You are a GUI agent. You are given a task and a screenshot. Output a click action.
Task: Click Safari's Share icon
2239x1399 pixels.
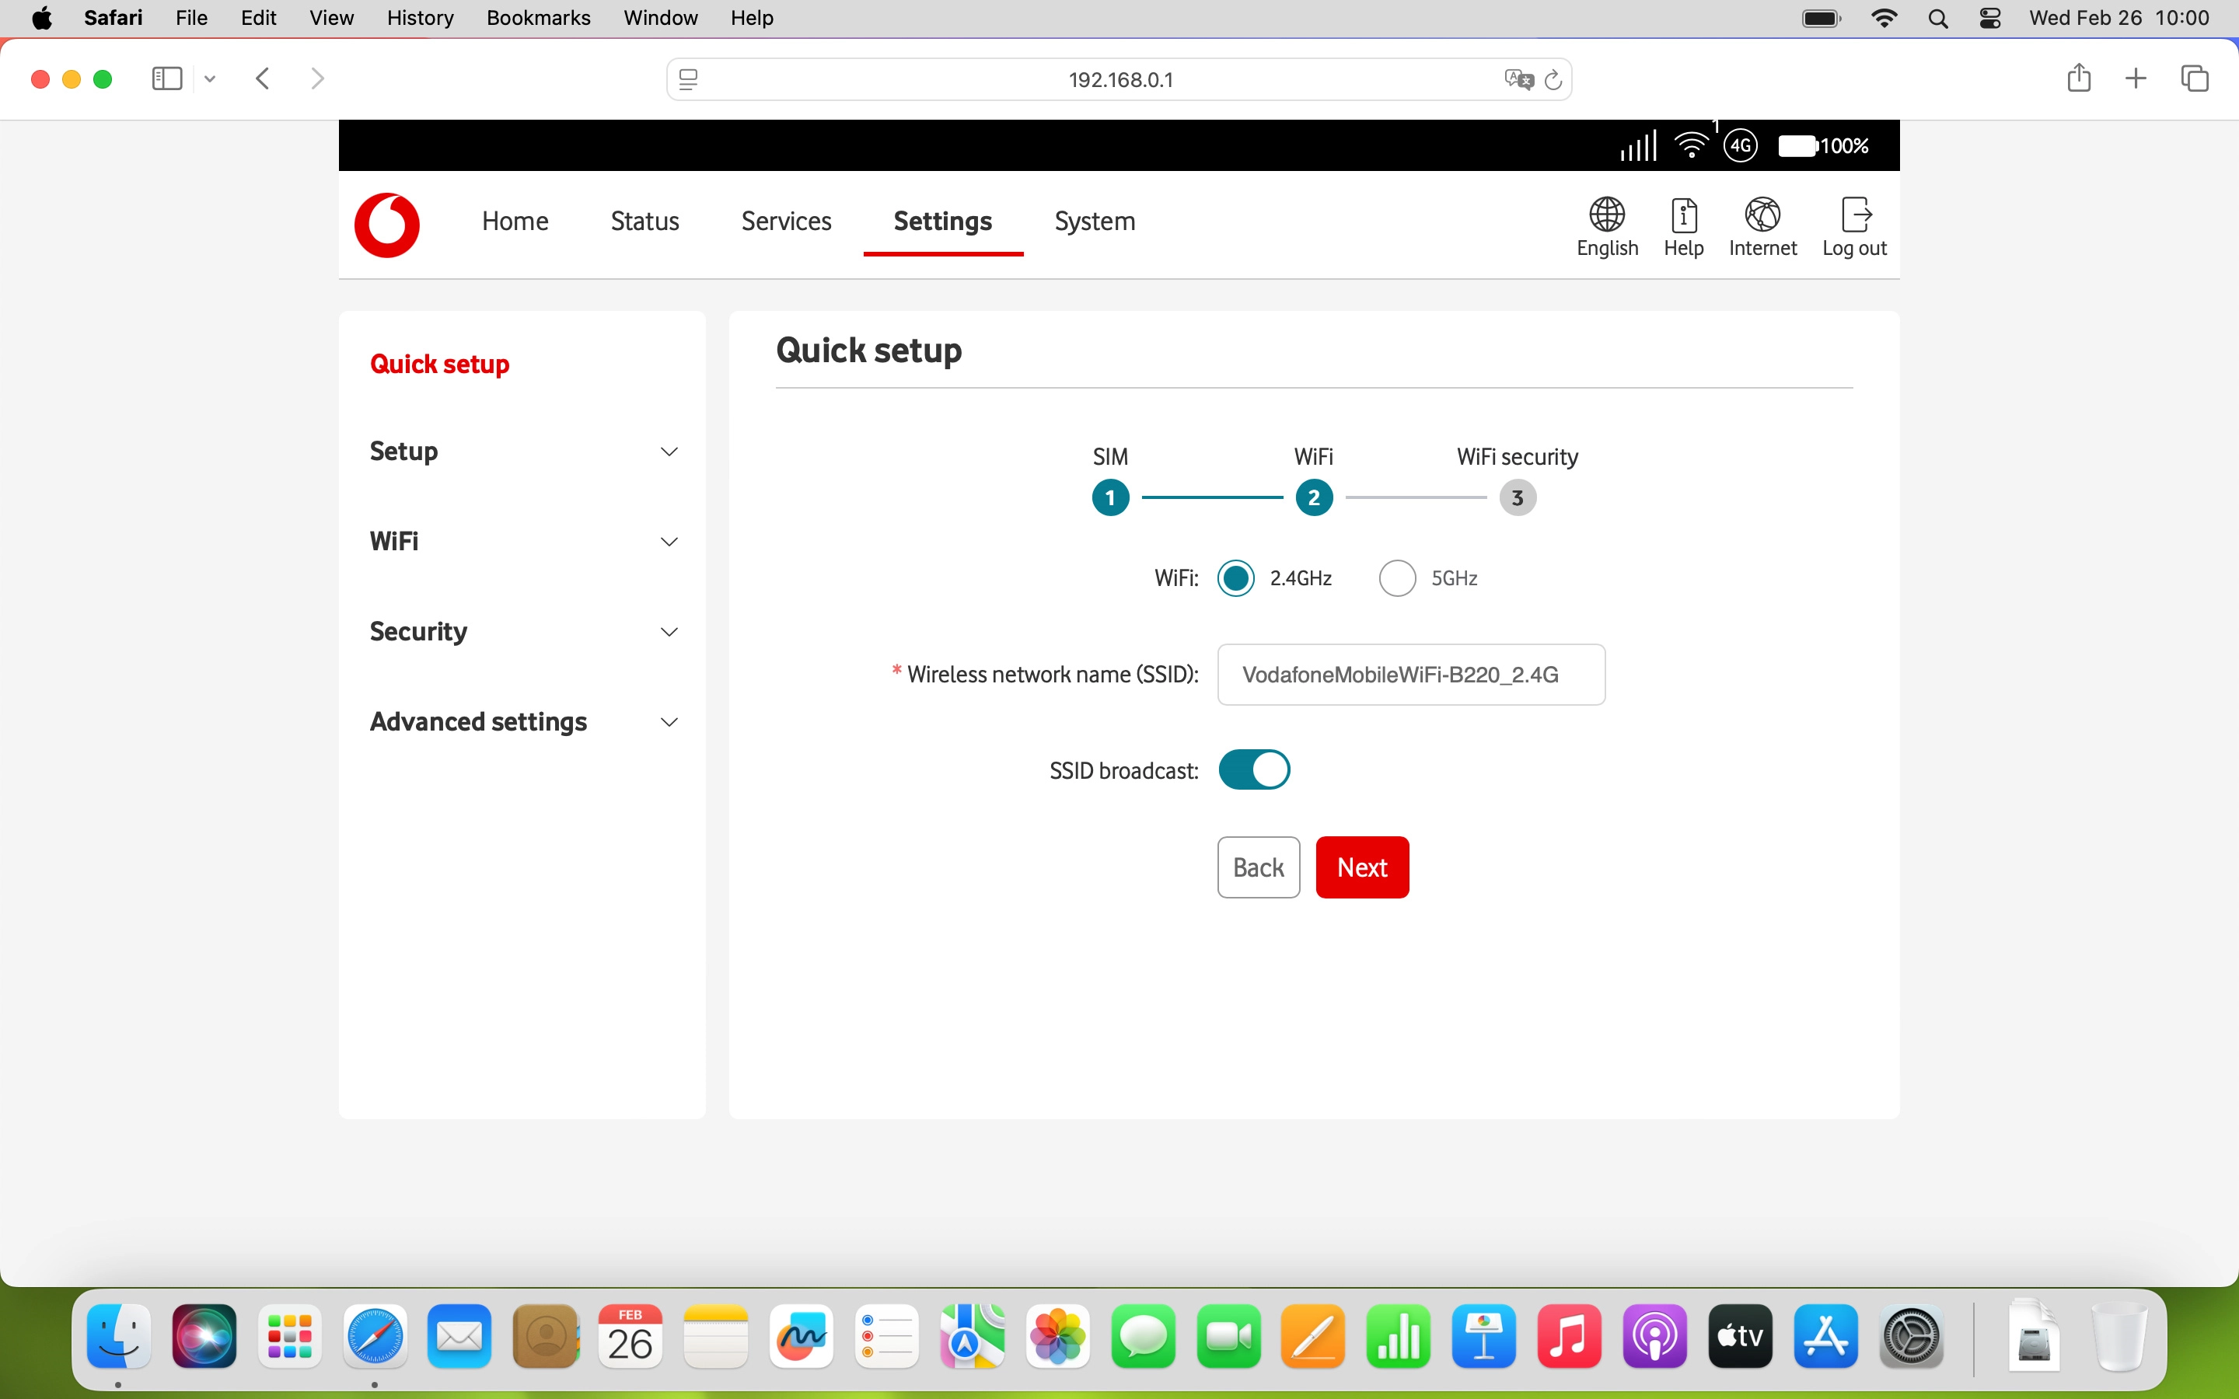[2078, 78]
